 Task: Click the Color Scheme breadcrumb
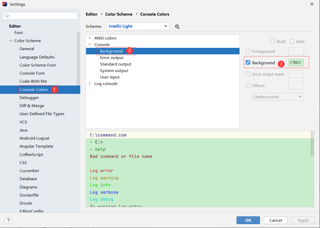[x=119, y=14]
